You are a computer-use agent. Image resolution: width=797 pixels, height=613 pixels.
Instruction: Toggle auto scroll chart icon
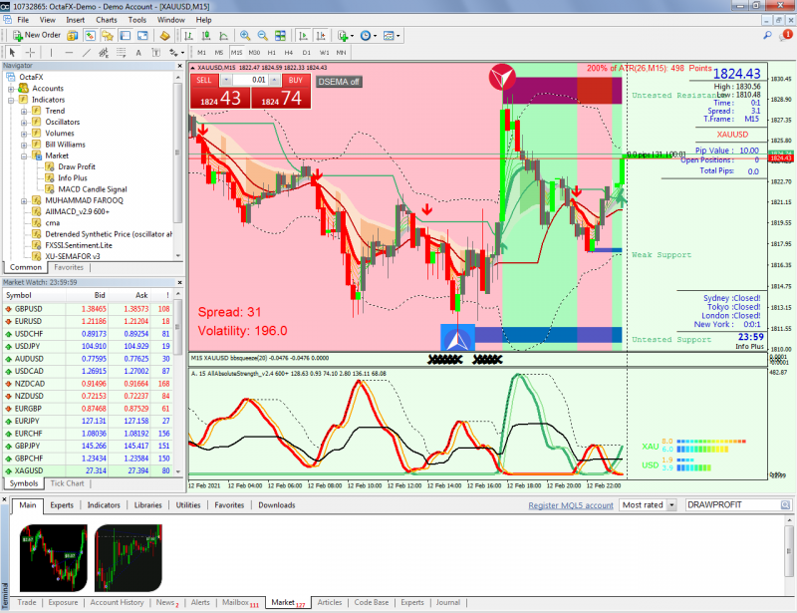click(x=303, y=35)
